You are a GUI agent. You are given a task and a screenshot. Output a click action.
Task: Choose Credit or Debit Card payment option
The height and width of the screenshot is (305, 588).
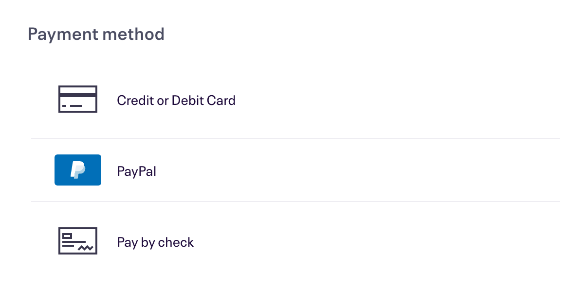point(176,100)
